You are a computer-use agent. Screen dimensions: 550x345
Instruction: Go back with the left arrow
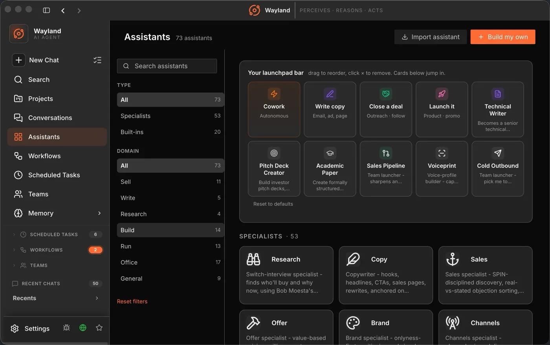(63, 11)
